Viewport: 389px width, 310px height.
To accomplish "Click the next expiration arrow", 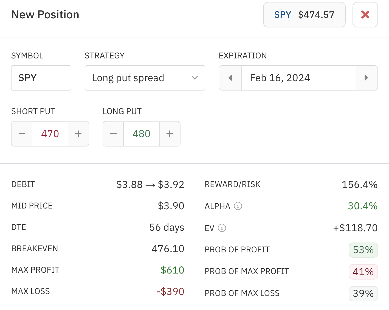I will tap(367, 78).
